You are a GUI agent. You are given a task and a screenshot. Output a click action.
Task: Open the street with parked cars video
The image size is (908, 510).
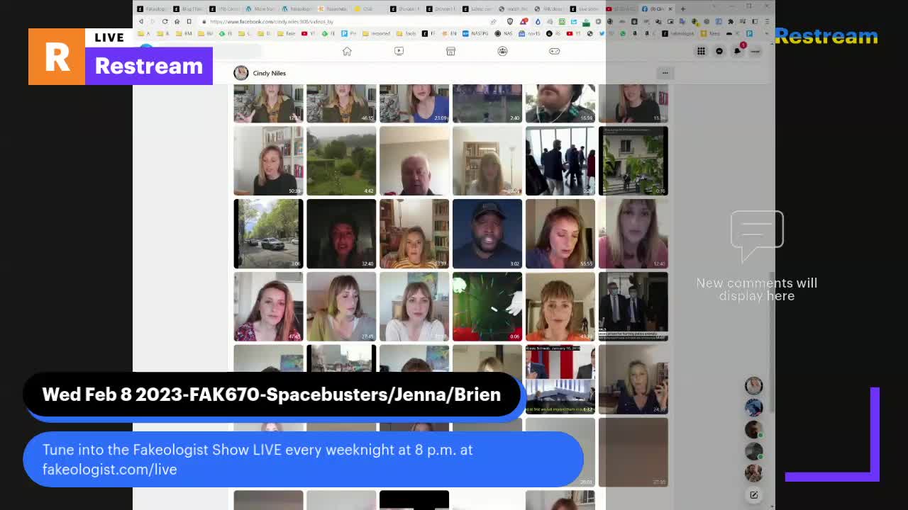click(x=268, y=234)
